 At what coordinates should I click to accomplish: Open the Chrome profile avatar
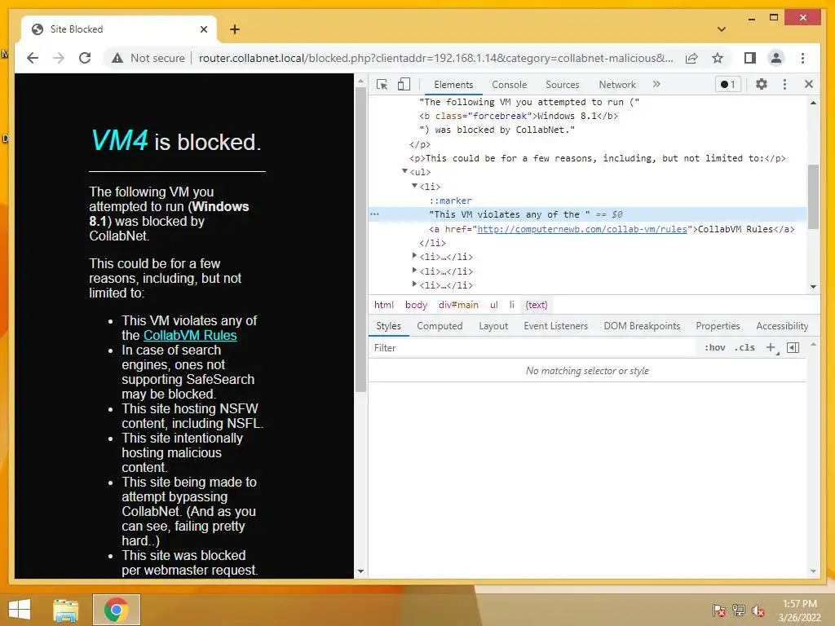tap(776, 58)
